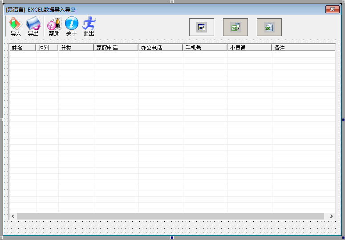
Task: Click the 家庭电话 column header
Action: click(x=116, y=48)
